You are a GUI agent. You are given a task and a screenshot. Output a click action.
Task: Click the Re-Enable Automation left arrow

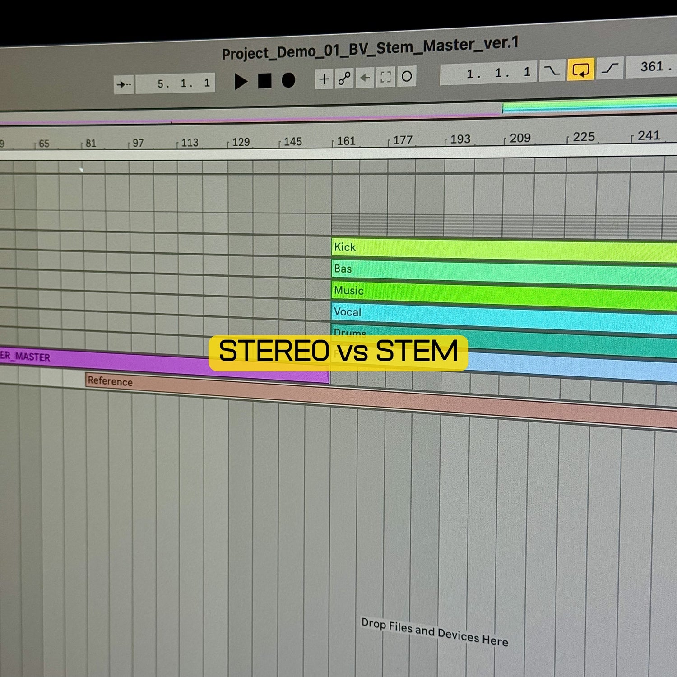click(x=365, y=78)
